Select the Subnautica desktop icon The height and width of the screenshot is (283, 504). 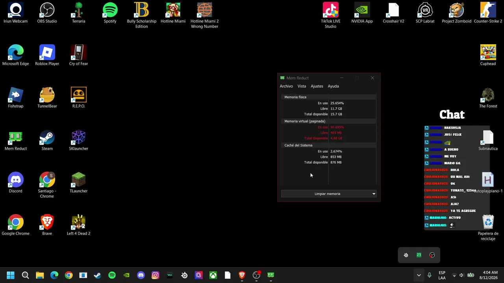[x=488, y=140]
